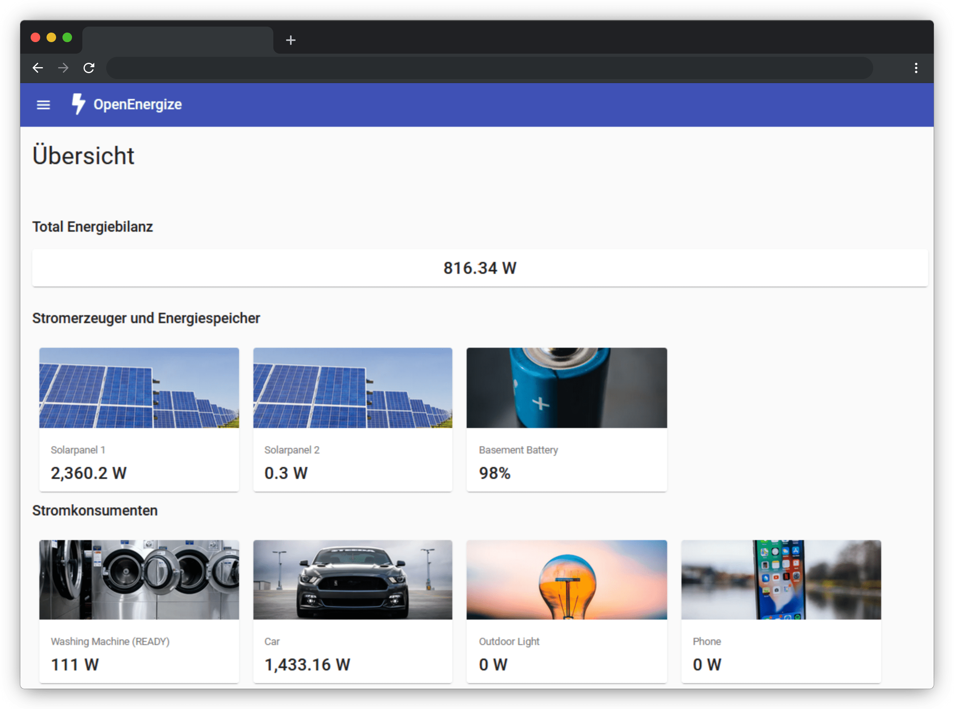Open a new browser tab

coord(291,41)
